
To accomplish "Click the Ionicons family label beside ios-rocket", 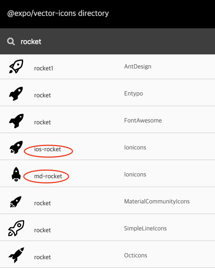I will pos(135,147).
